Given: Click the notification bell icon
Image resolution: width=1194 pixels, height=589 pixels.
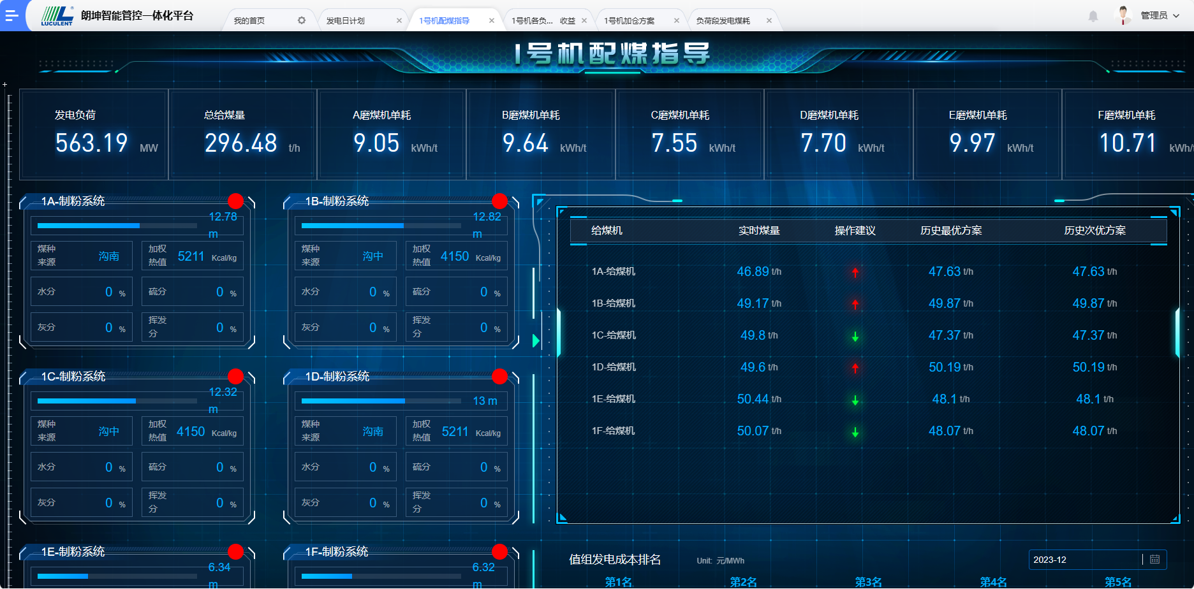Looking at the screenshot, I should click(1093, 17).
